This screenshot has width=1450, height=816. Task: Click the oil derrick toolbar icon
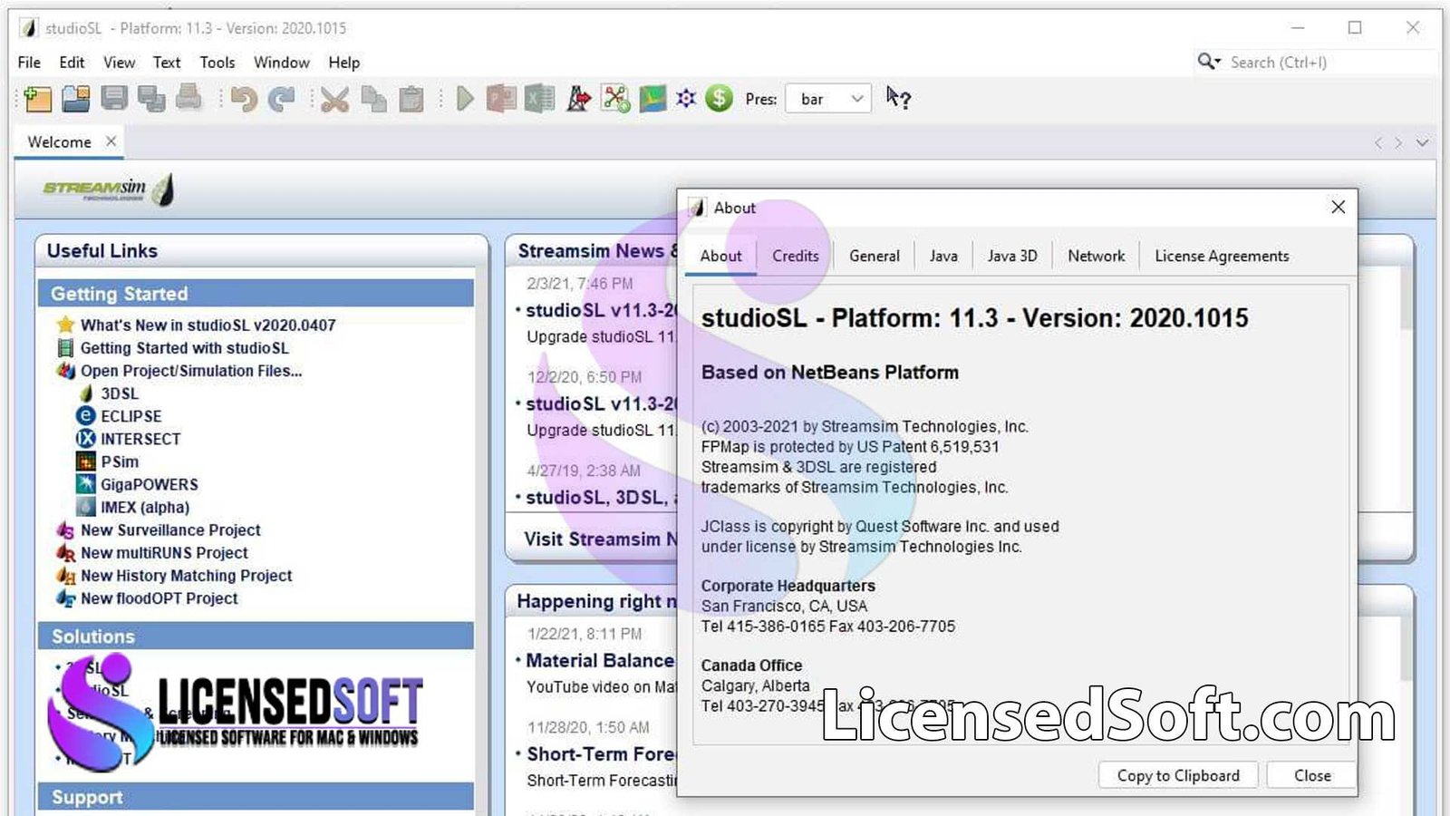(x=578, y=98)
